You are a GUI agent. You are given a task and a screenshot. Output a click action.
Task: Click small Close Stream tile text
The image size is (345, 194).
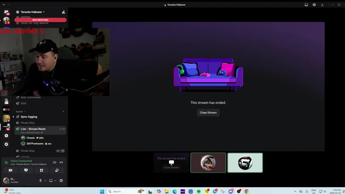[171, 168]
